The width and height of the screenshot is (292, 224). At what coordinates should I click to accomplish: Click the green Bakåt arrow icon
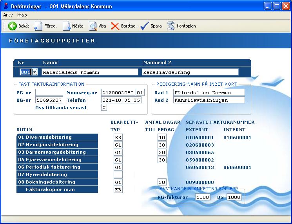click(12, 26)
